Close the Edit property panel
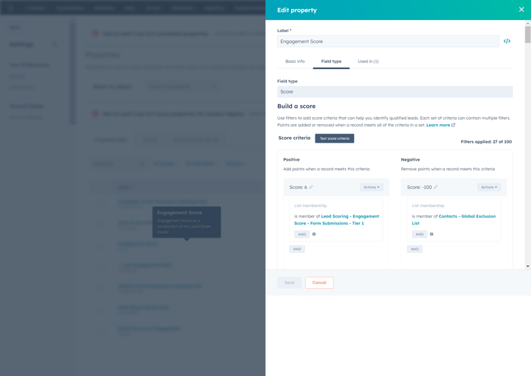531x376 pixels. coord(521,10)
